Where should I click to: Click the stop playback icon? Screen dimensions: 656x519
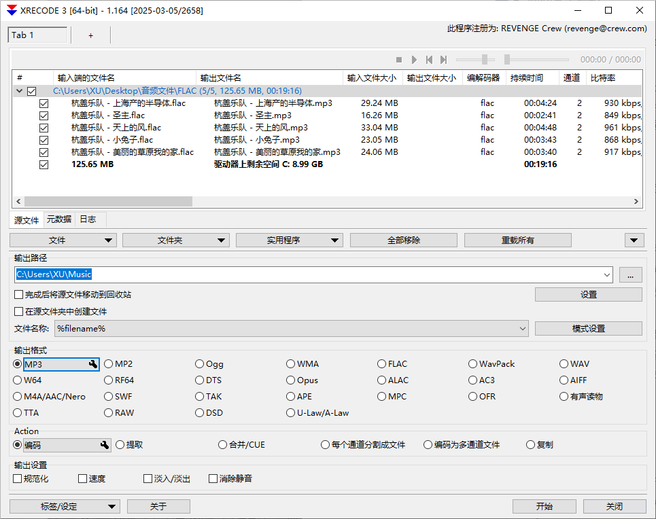[x=400, y=59]
